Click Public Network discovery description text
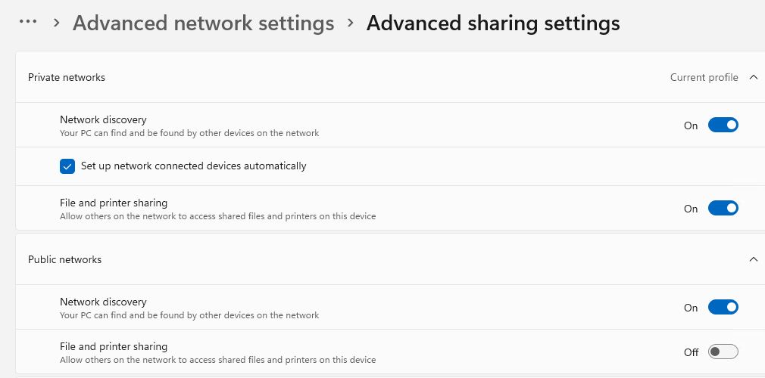 point(189,315)
